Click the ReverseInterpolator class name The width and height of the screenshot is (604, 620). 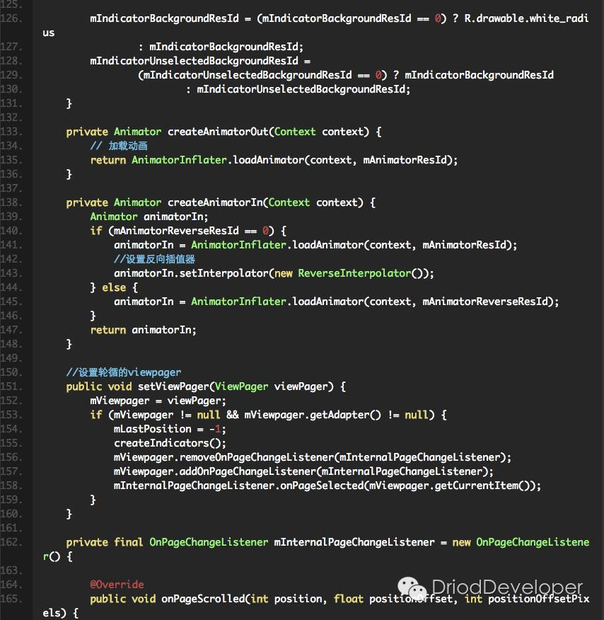(354, 273)
